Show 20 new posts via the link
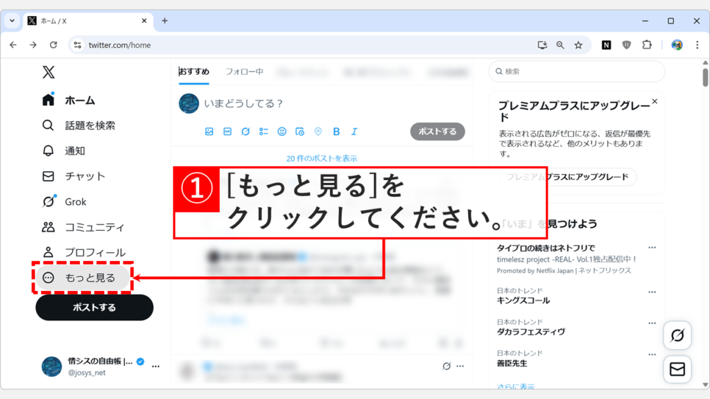Screen dimensions: 710x399 [x=322, y=158]
